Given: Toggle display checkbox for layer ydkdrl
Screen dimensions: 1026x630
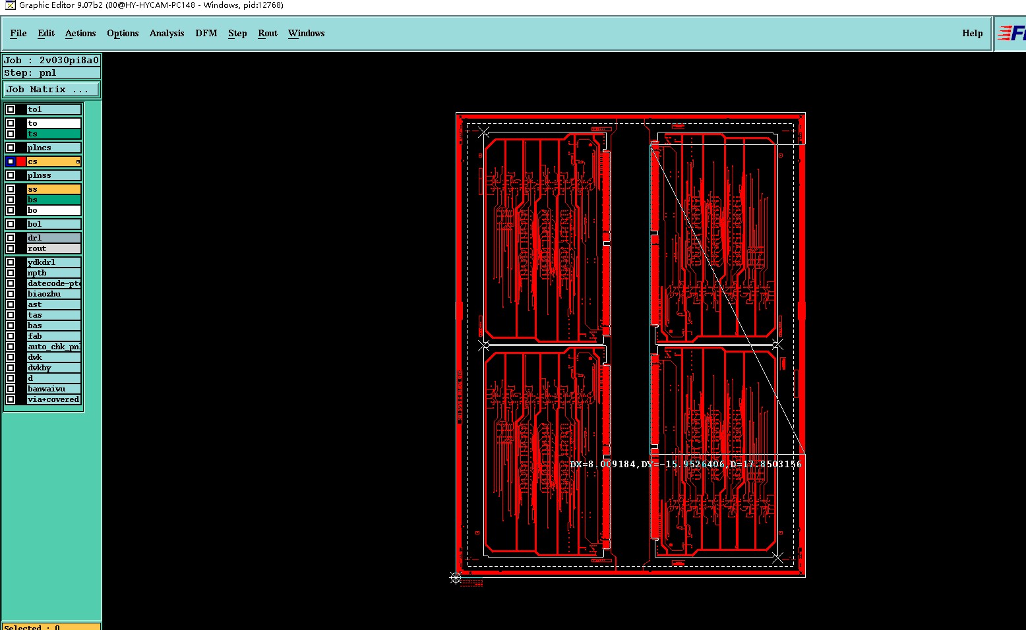Looking at the screenshot, I should [11, 262].
